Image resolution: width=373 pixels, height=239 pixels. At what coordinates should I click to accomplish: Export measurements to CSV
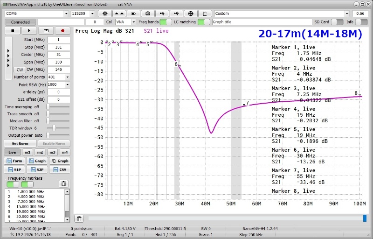click(x=59, y=169)
